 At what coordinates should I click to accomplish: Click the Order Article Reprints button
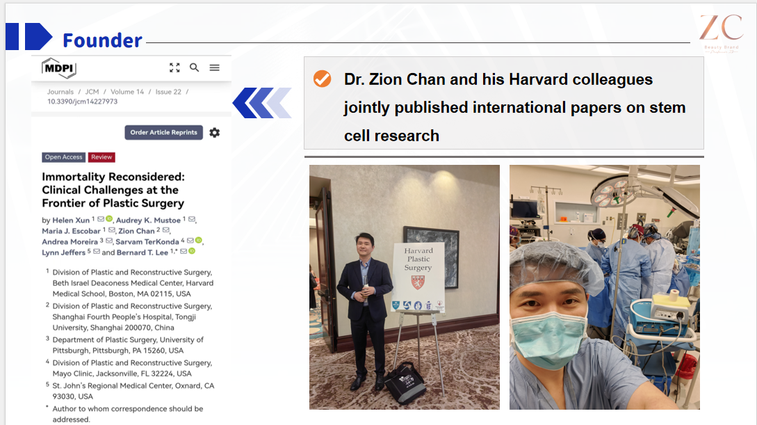coord(163,132)
